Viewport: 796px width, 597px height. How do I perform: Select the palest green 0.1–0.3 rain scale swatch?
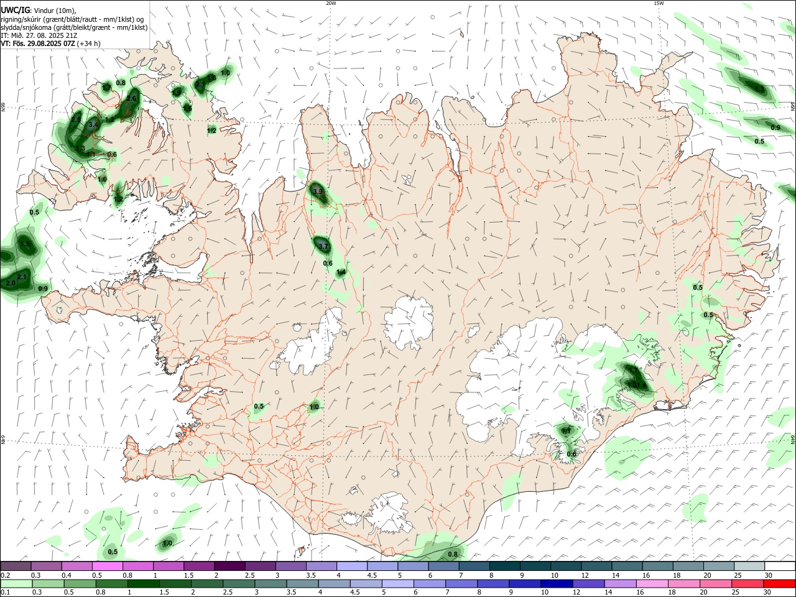[16, 584]
